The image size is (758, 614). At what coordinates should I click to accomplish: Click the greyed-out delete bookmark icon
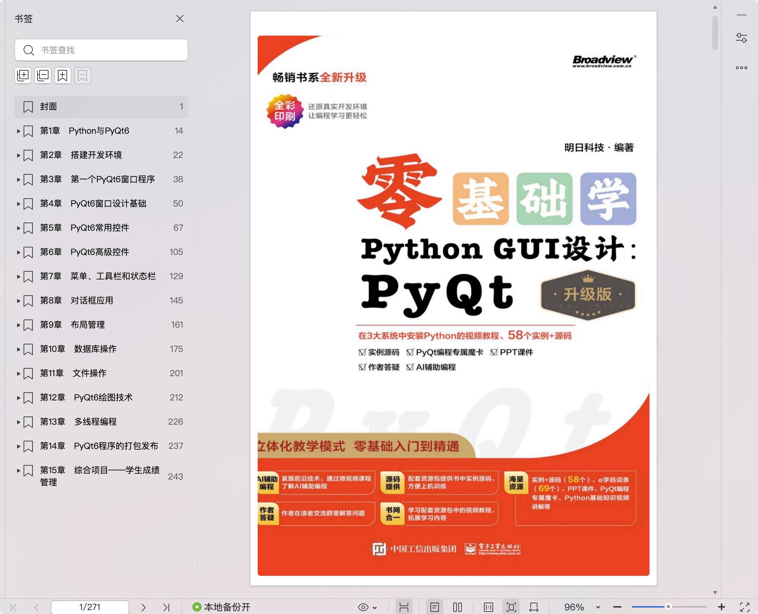click(82, 75)
